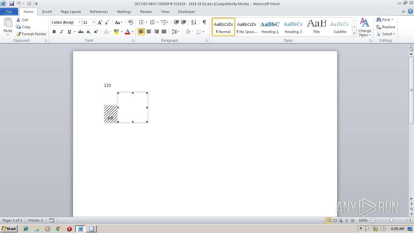Click the Windows Start button
414x233 pixels.
[x=9, y=229]
